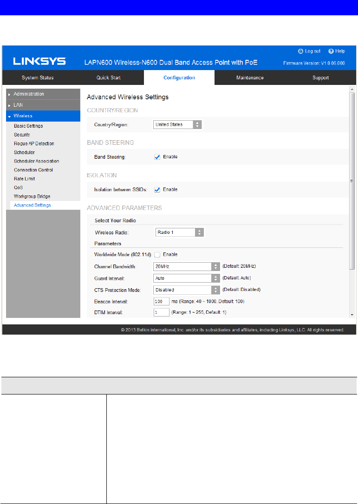Expand the Administration sidebar section

(x=43, y=94)
